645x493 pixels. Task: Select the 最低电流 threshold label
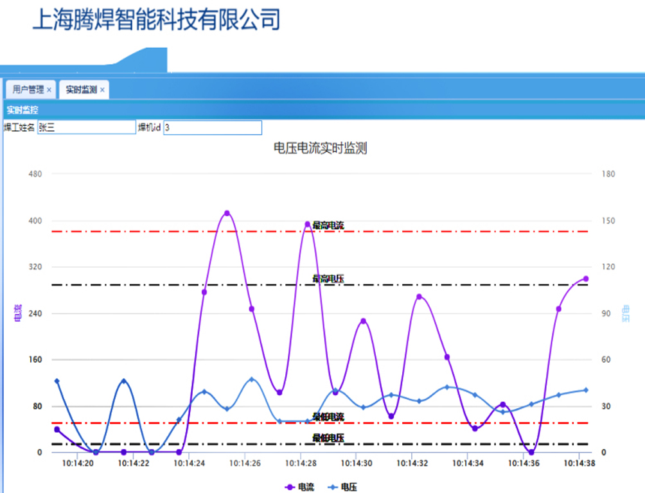pos(328,417)
